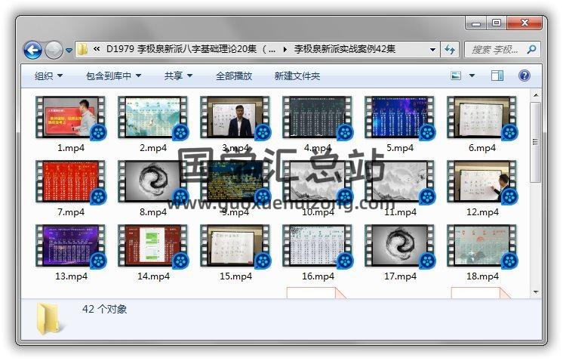Select the 8.mp4 video thumbnail
This screenshot has width=563, height=361.
click(x=153, y=184)
